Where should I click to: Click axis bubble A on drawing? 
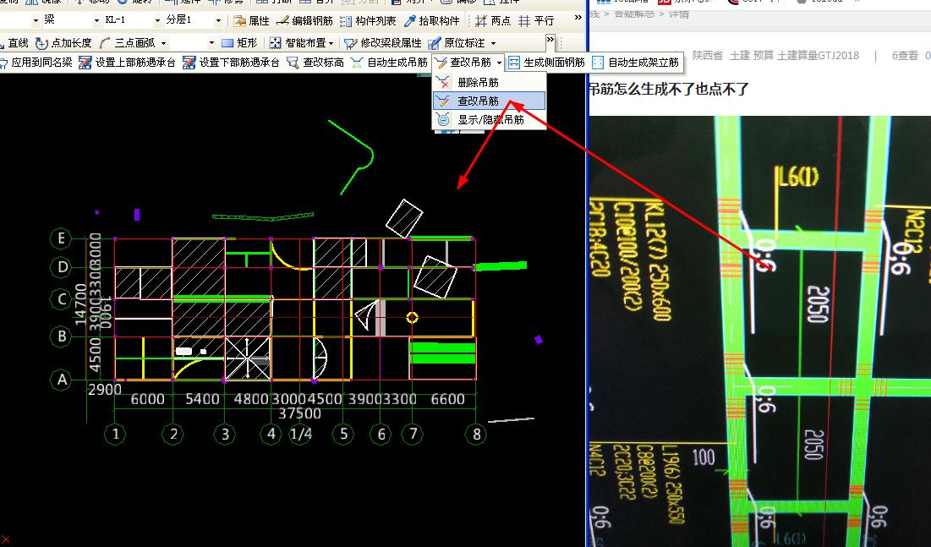[62, 380]
